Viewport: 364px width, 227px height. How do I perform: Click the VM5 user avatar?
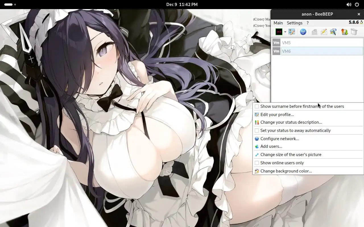276,43
